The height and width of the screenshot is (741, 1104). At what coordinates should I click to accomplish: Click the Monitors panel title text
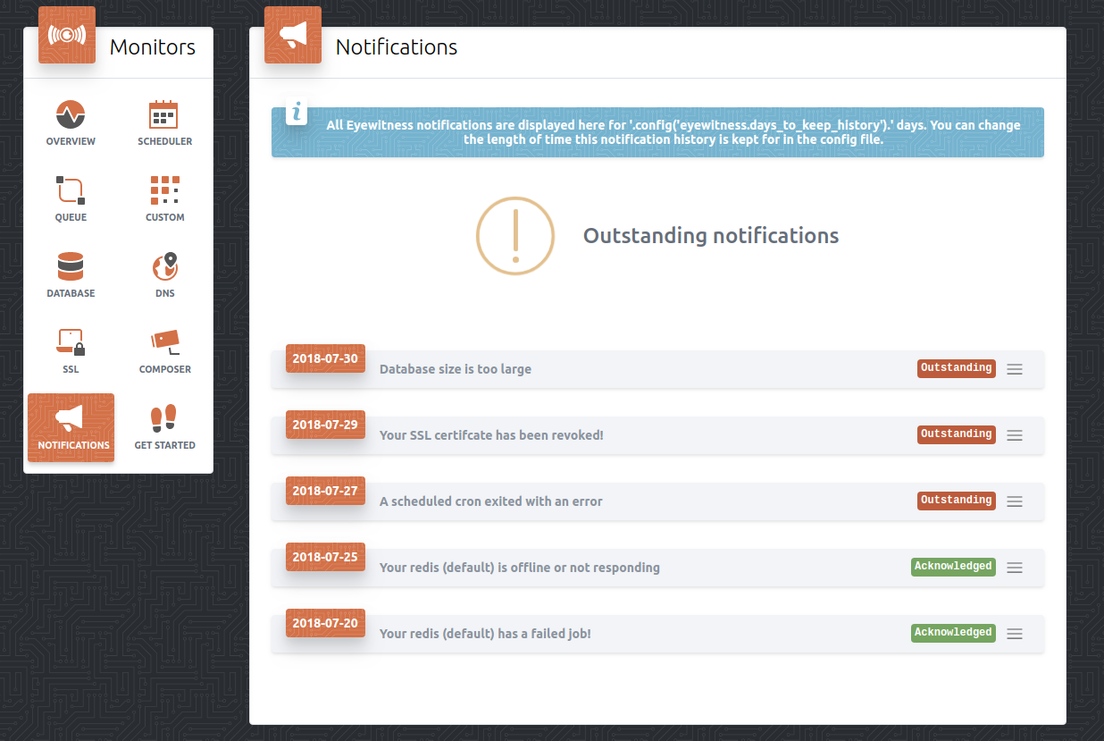pyautogui.click(x=153, y=47)
